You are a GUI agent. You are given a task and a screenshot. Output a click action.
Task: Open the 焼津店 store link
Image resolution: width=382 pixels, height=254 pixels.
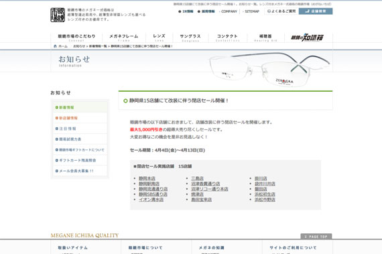[x=197, y=194]
